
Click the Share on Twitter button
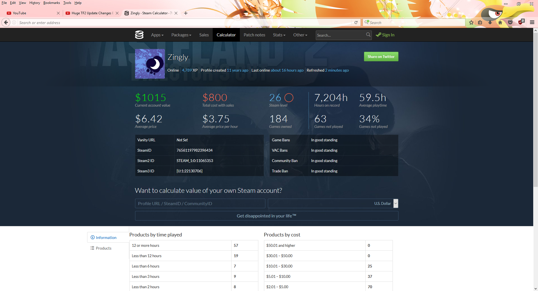pyautogui.click(x=381, y=57)
